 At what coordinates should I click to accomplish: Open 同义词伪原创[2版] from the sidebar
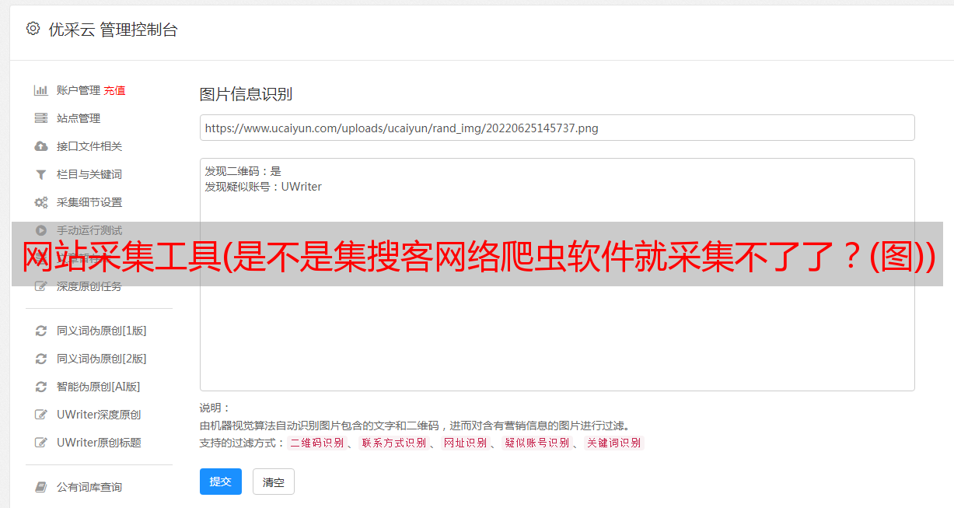click(x=102, y=359)
